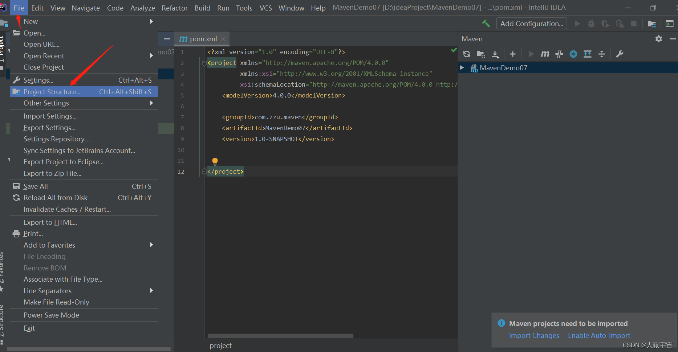Click line number 12 in gutter
The image size is (678, 352).
181,171
